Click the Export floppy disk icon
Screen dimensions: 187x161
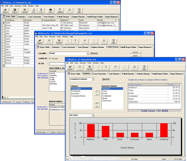15,10
